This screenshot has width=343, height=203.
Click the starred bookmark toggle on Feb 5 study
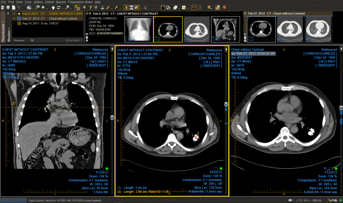pyautogui.click(x=19, y=14)
